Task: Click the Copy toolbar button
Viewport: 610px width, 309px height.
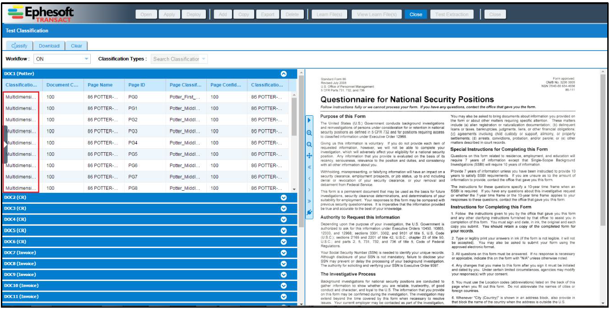Action: (x=244, y=14)
